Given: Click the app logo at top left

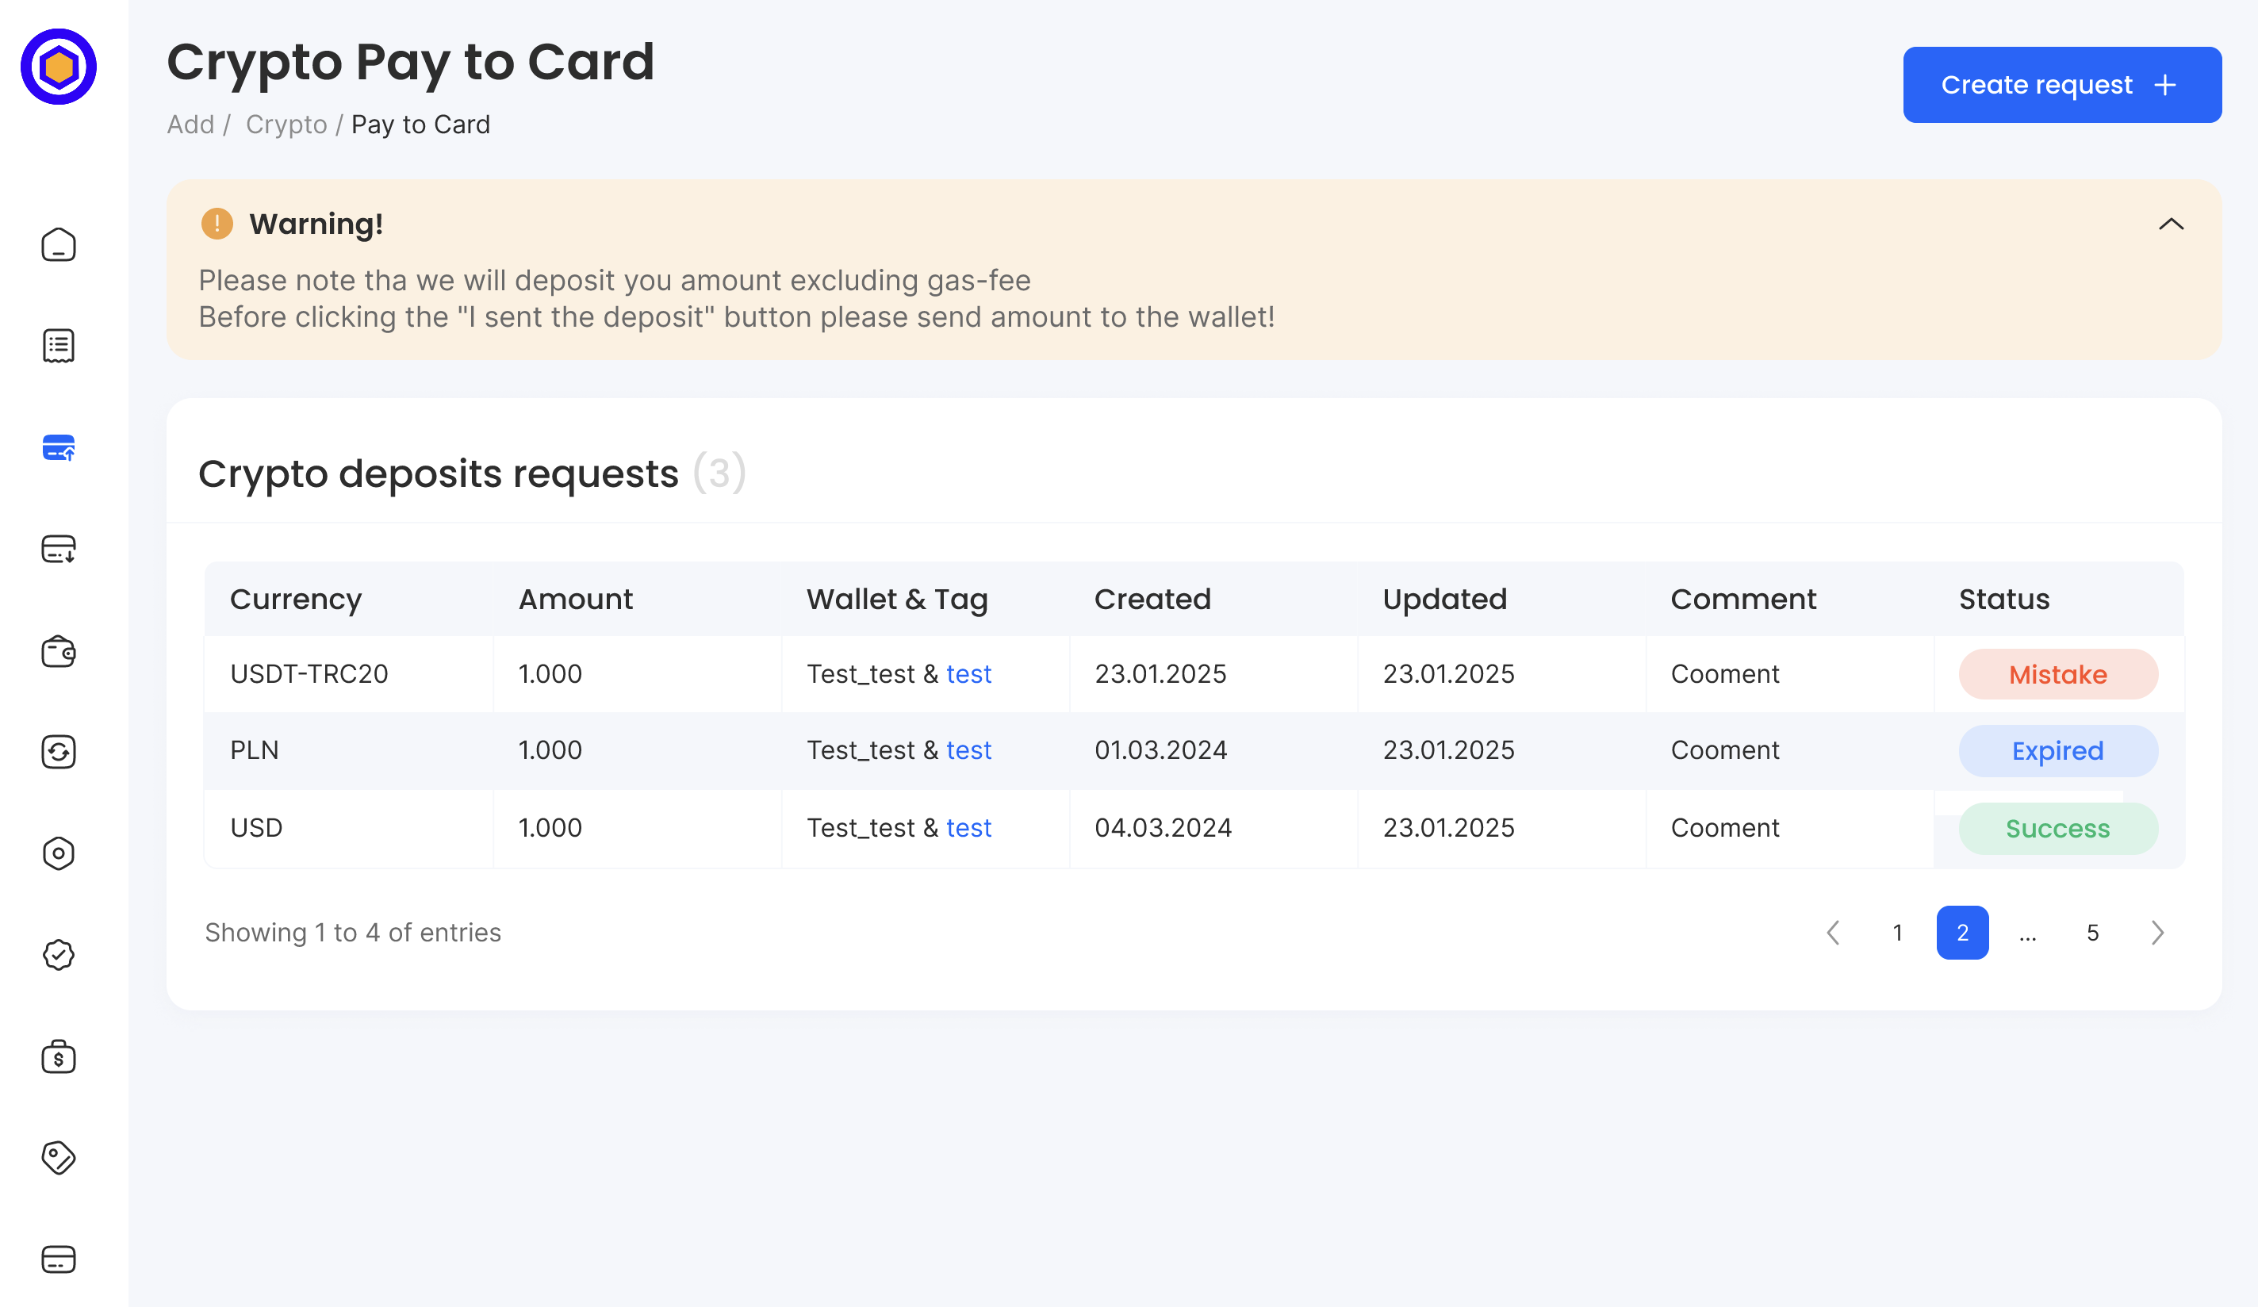Looking at the screenshot, I should 58,67.
